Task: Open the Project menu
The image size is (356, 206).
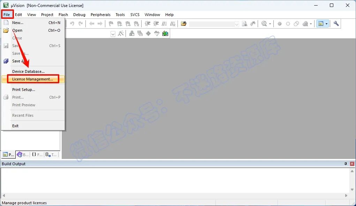Action: click(x=47, y=15)
